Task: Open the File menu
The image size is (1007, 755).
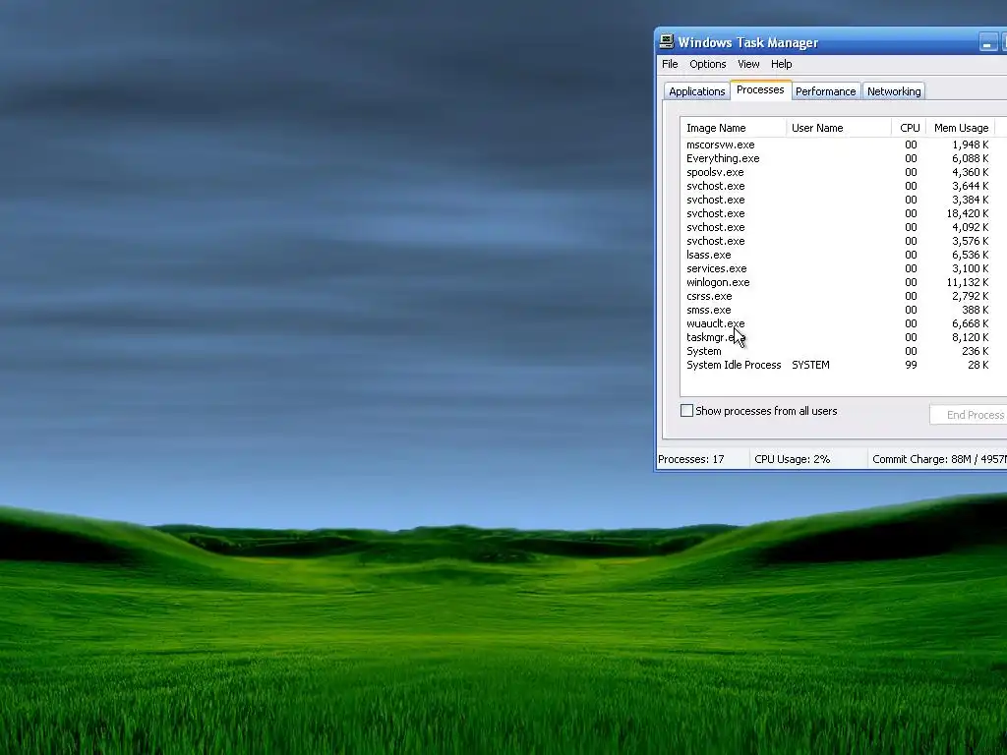Action: 670,64
